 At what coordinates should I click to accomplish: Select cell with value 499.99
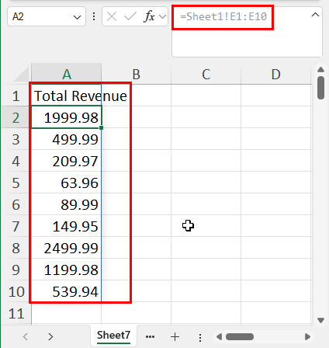click(67, 139)
